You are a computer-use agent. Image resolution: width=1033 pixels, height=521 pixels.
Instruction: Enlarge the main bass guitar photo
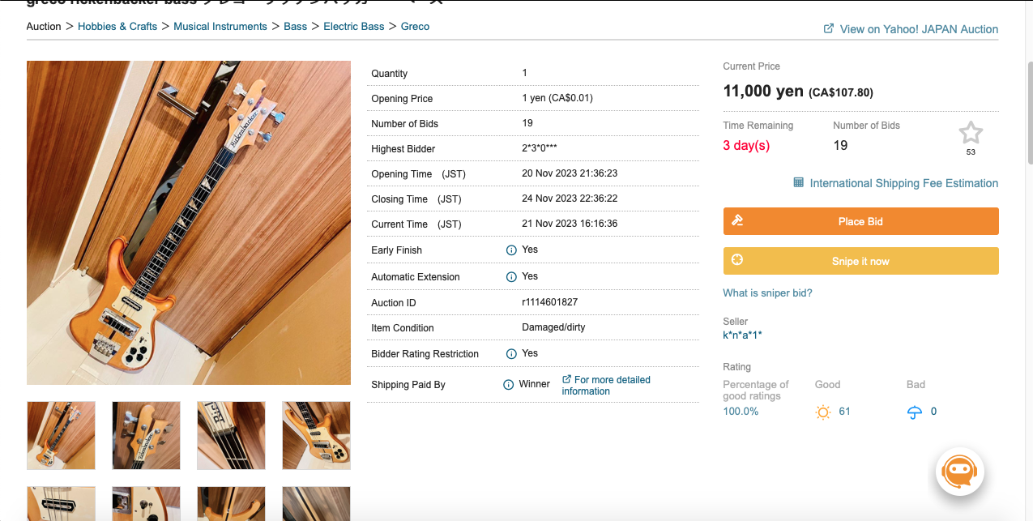click(x=189, y=223)
